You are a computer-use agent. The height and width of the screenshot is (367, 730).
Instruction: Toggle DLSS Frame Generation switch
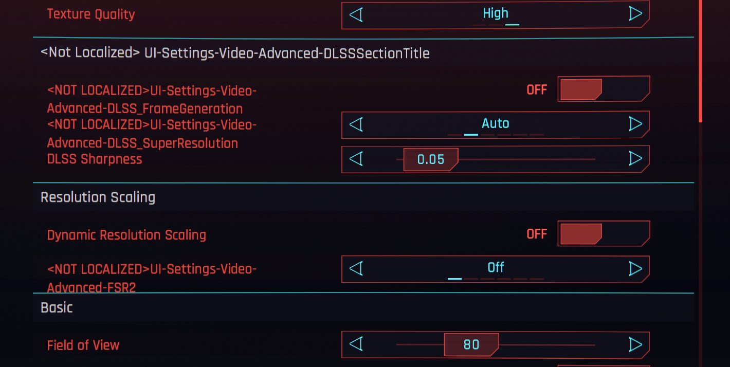click(603, 89)
